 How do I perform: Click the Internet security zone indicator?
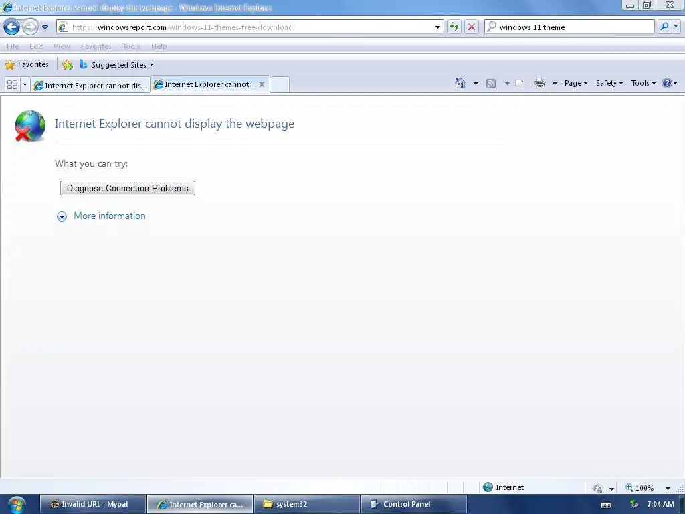(503, 487)
